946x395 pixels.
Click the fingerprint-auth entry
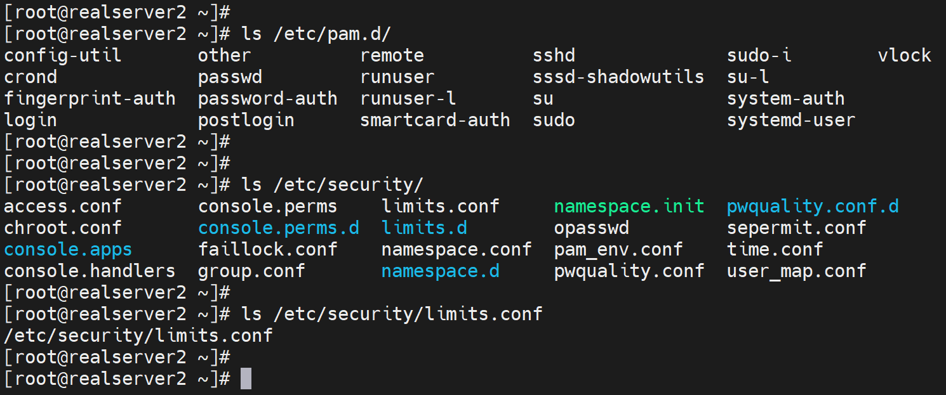(x=90, y=98)
